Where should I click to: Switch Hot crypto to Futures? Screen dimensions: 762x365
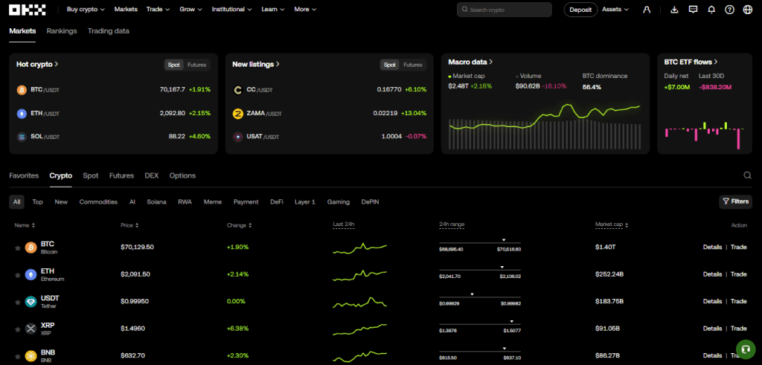pyautogui.click(x=196, y=65)
